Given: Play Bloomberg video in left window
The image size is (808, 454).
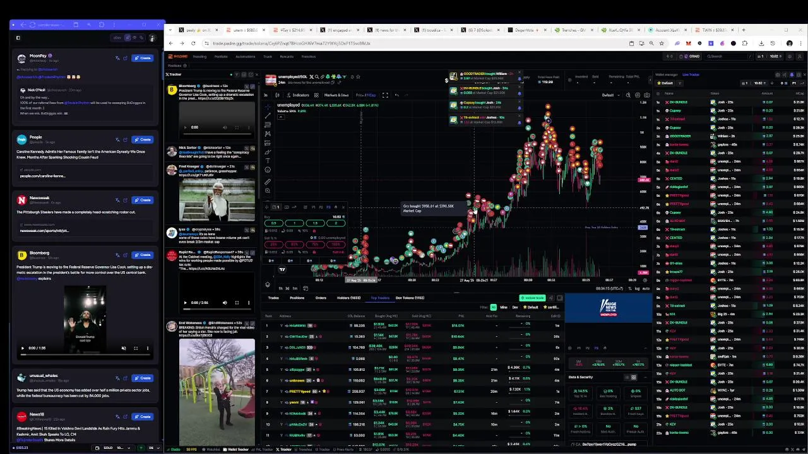Looking at the screenshot, I should (x=23, y=348).
